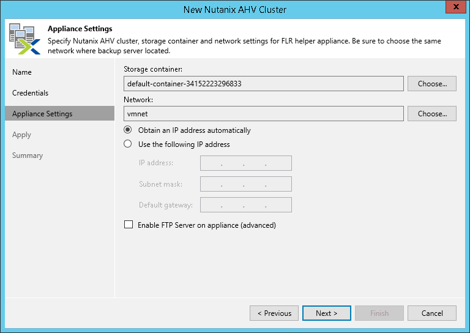Proceed with the Next button
Screen dimensions: 470x333
point(327,313)
